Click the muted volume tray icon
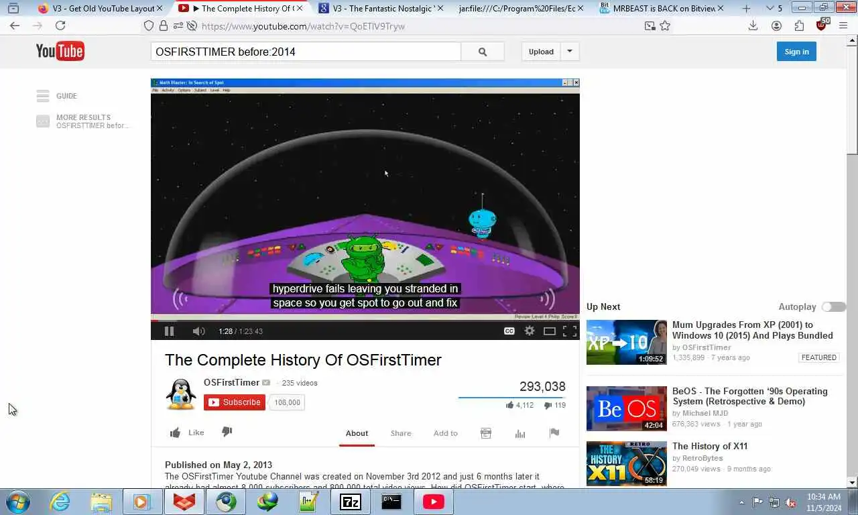Image resolution: width=858 pixels, height=515 pixels. click(790, 502)
